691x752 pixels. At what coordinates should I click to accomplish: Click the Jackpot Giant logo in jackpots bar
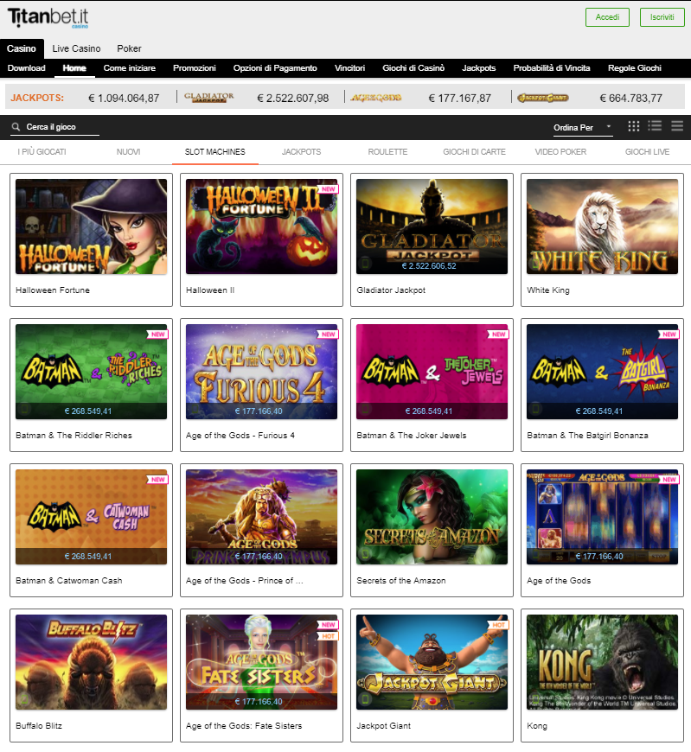[543, 98]
